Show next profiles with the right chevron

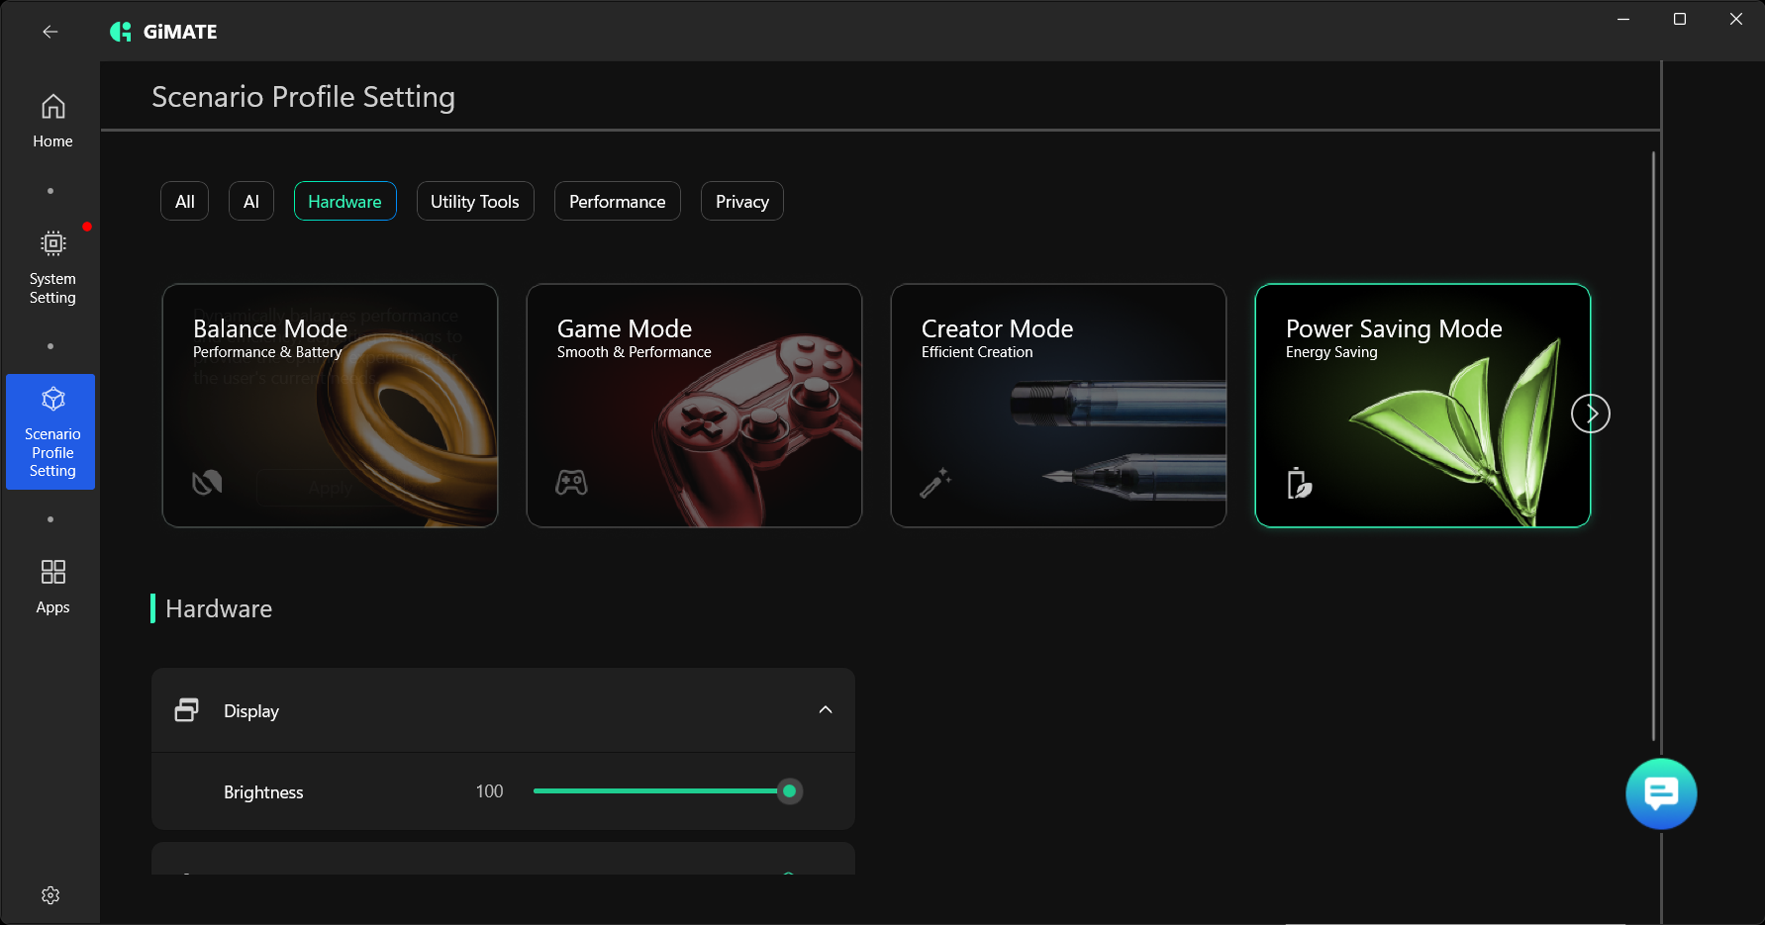[x=1591, y=414]
